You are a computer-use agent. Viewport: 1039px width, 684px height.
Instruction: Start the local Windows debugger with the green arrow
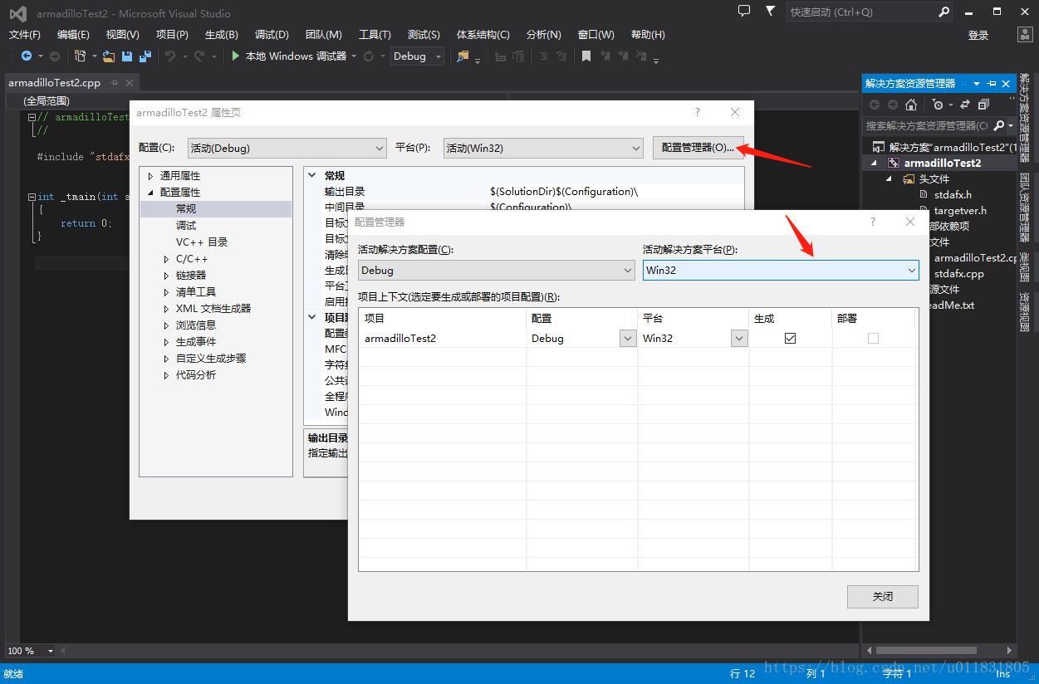point(236,56)
